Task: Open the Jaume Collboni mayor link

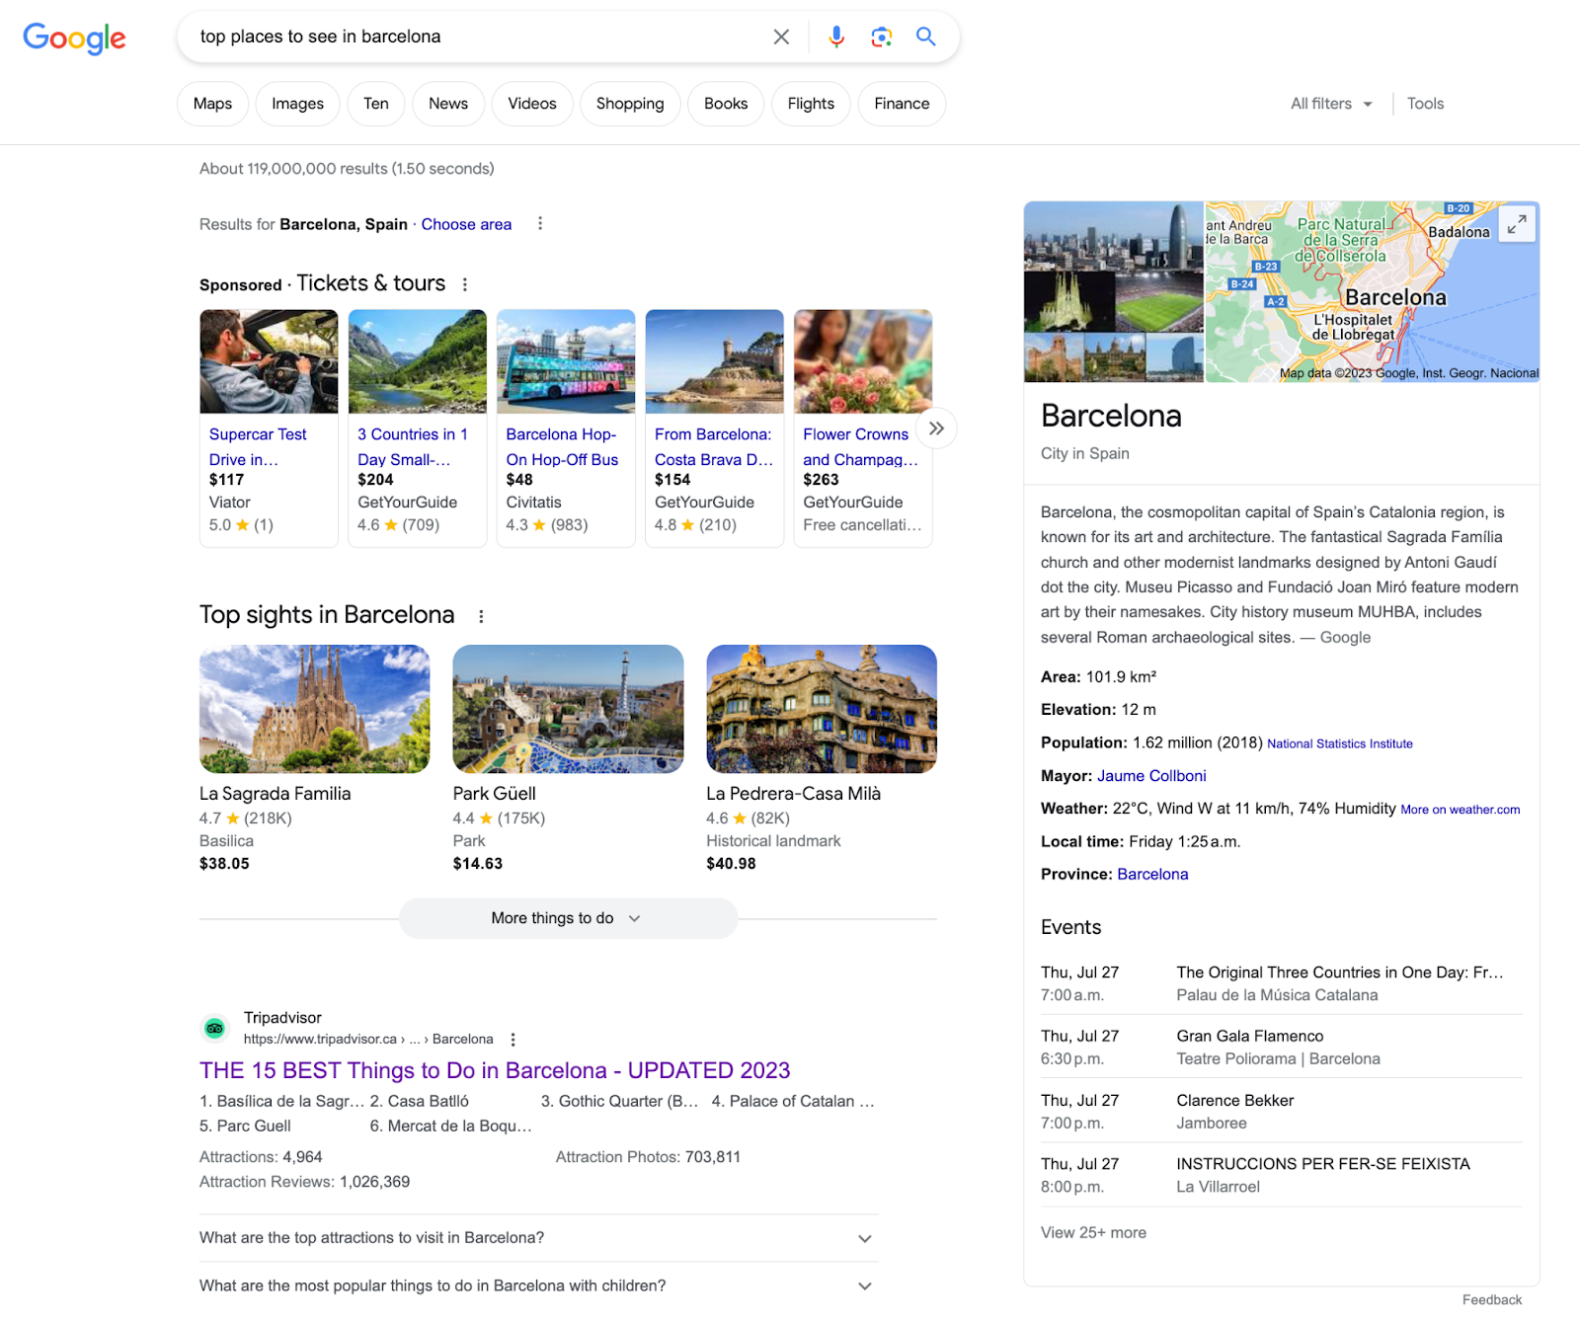Action: (x=1151, y=776)
